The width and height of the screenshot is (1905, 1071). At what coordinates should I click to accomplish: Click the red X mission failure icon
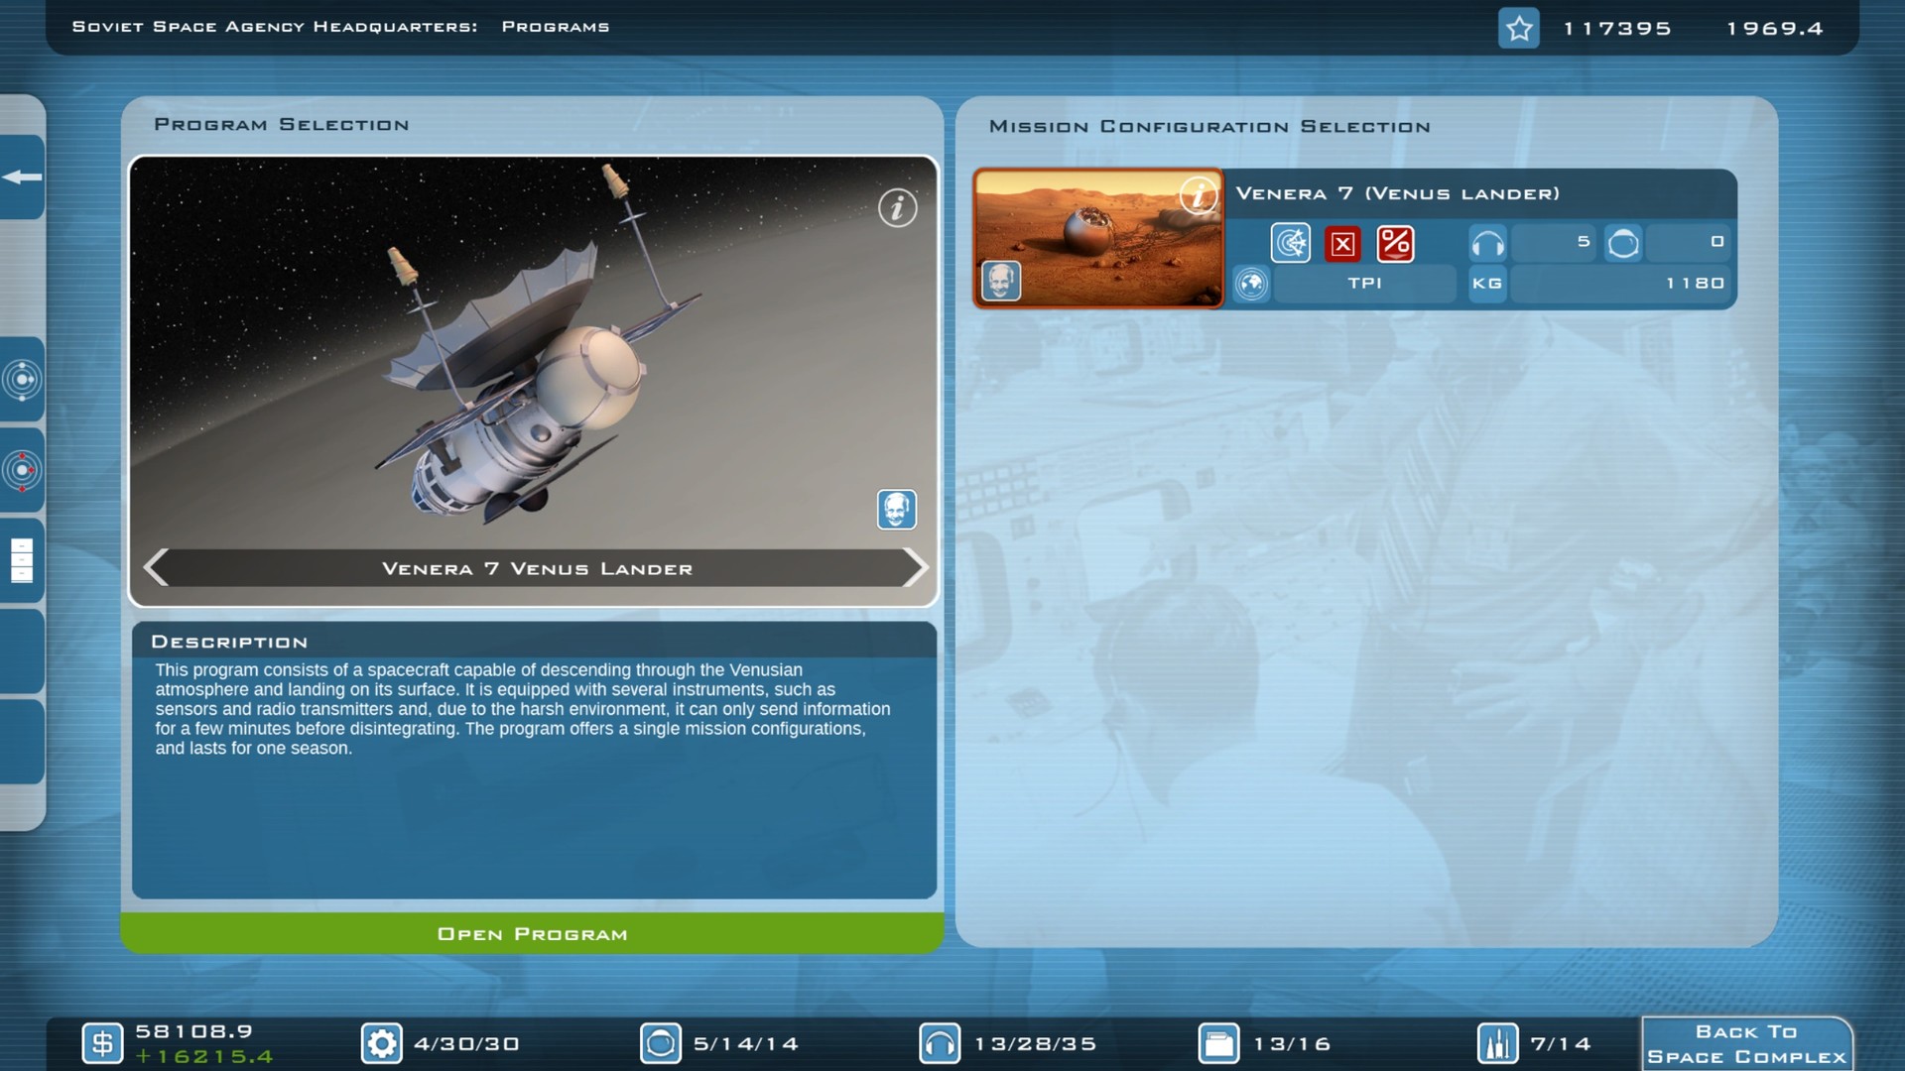pos(1344,243)
